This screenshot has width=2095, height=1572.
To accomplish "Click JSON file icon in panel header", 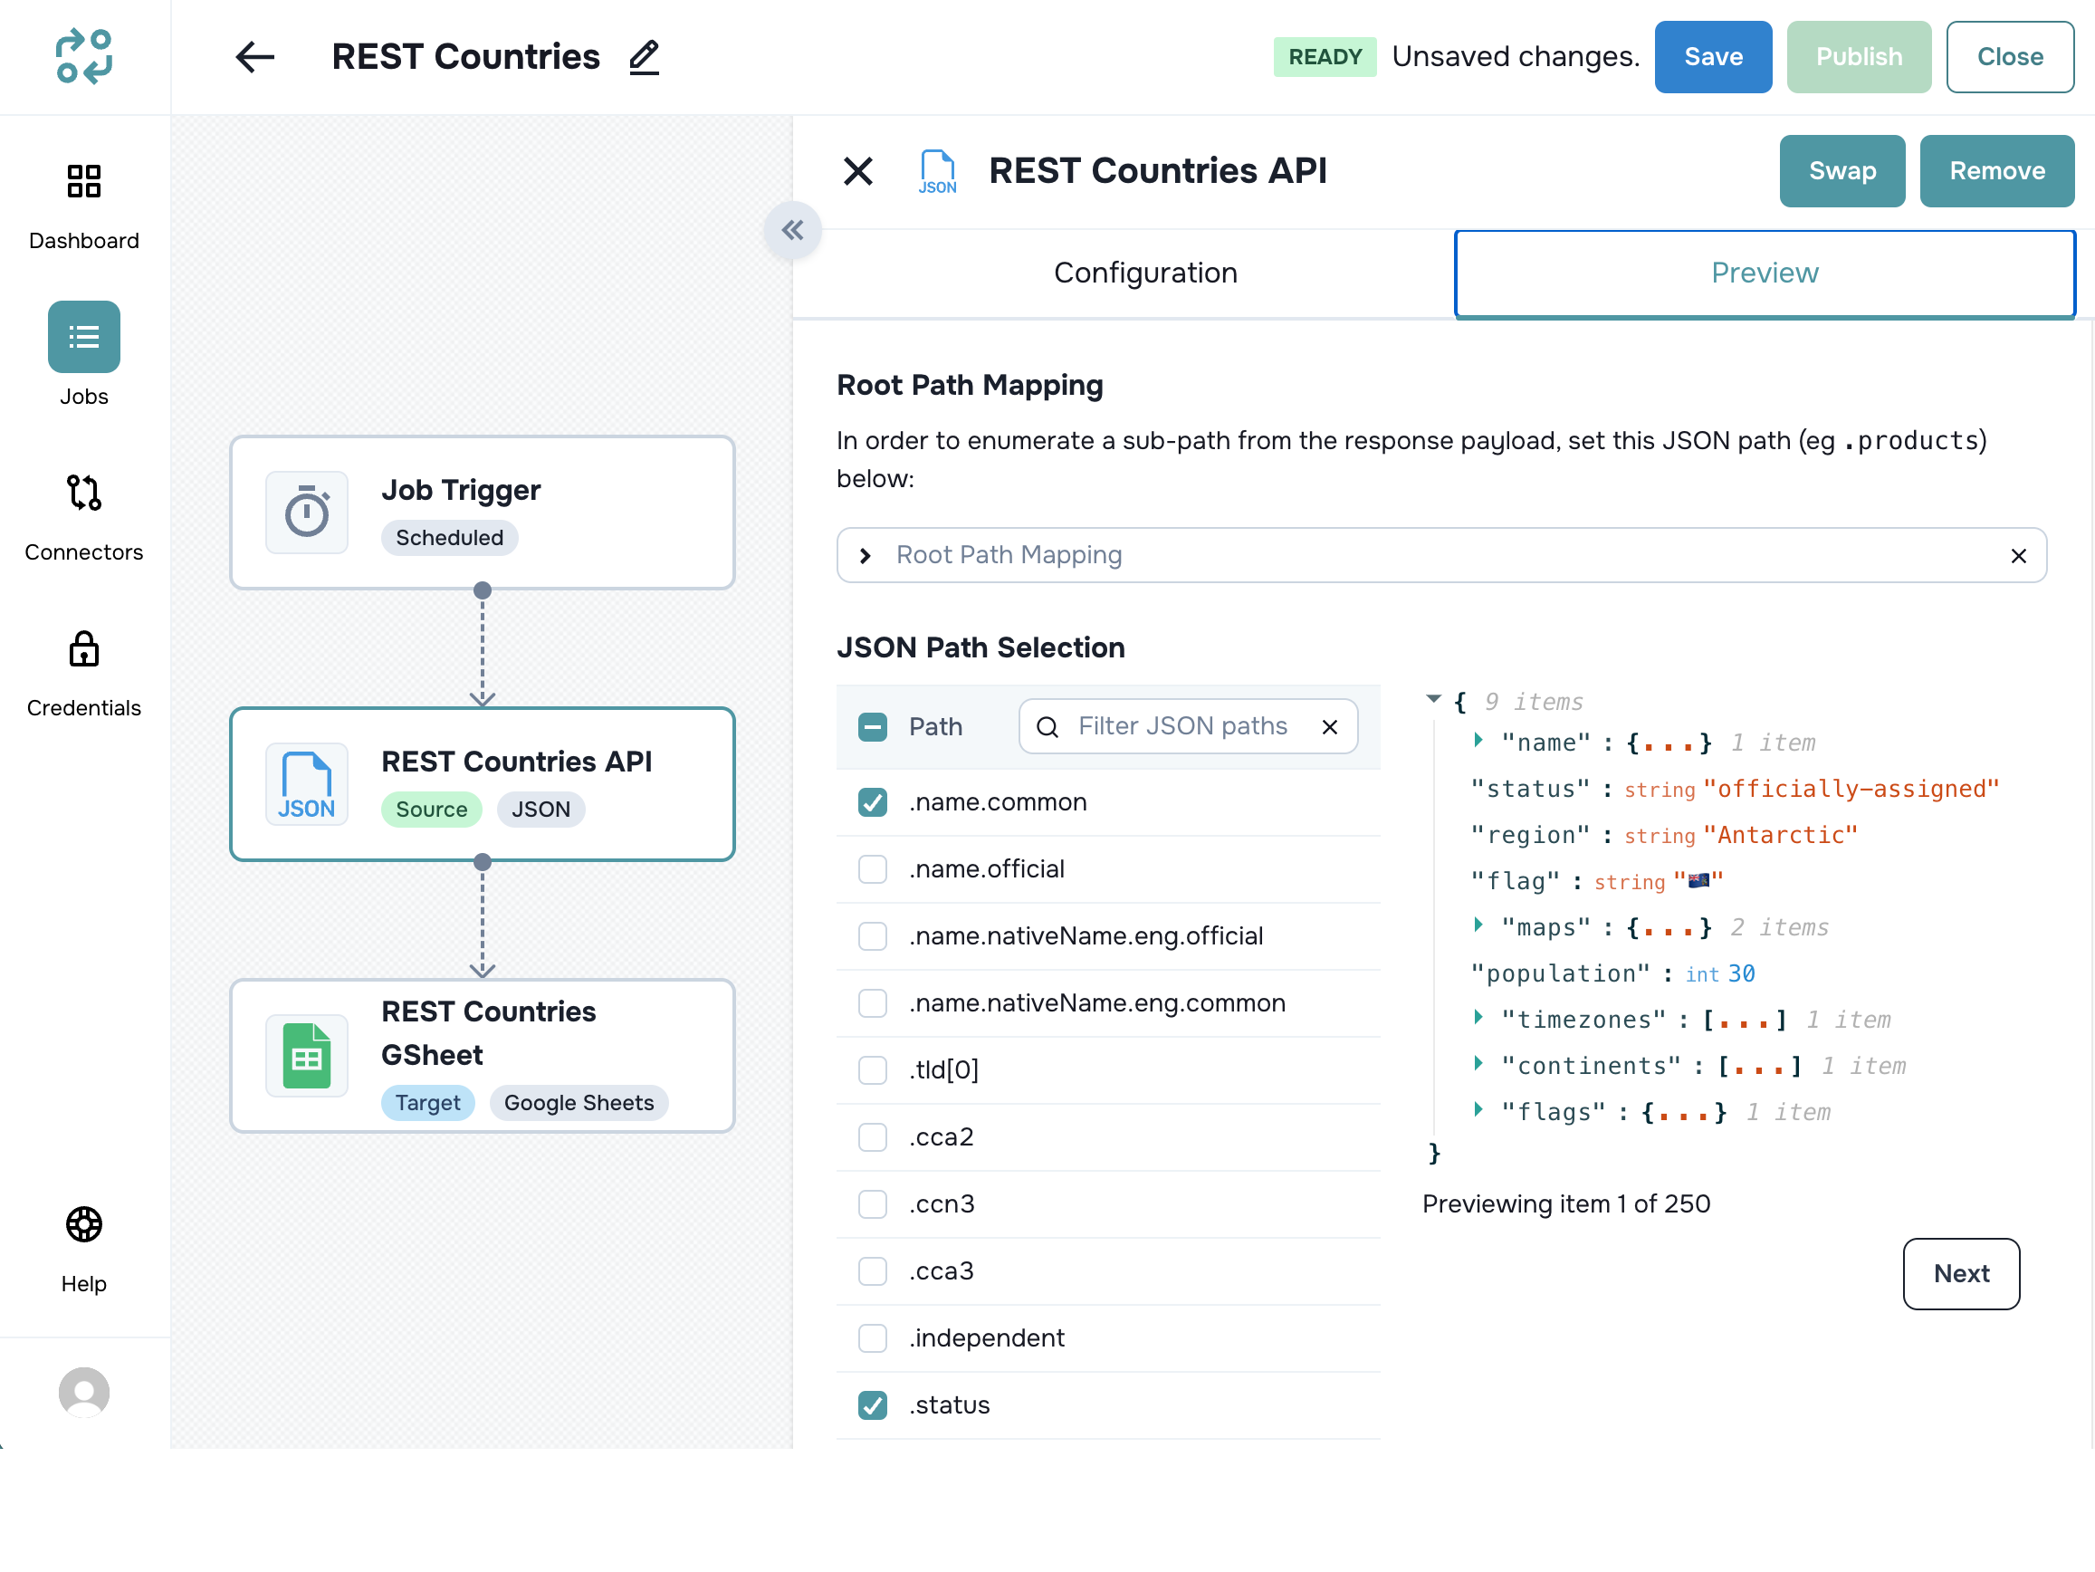I will coord(938,171).
